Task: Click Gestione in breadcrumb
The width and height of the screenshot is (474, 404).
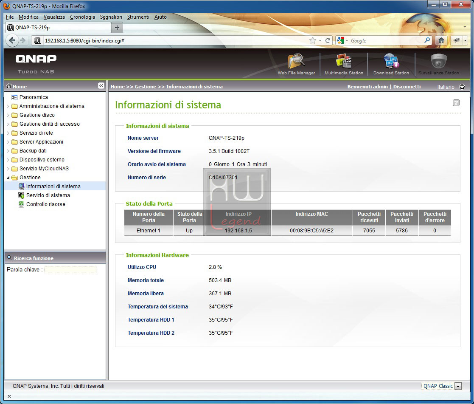Action: coord(146,87)
